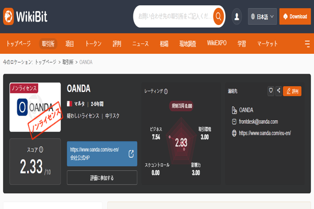Screen dimensions: 314x209
Task: Click the ノンライセンス red tag
Action: (24, 88)
